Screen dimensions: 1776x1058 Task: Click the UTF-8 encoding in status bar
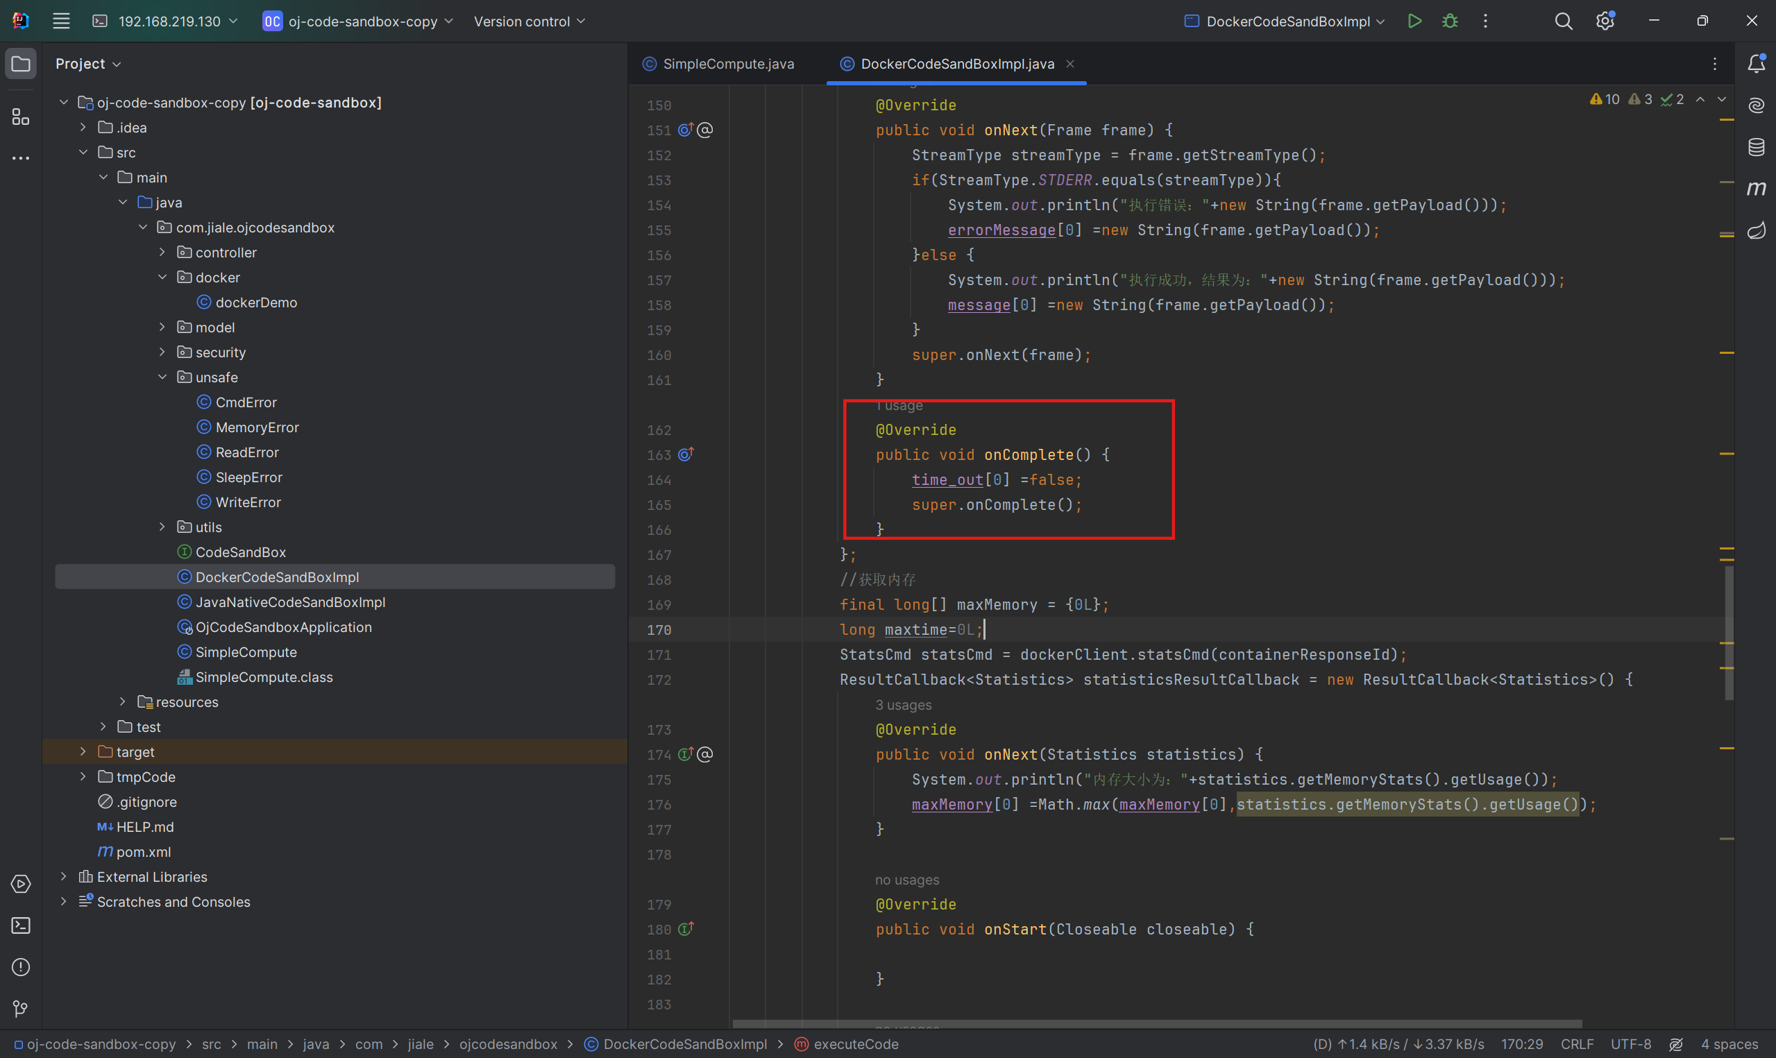1630,1044
